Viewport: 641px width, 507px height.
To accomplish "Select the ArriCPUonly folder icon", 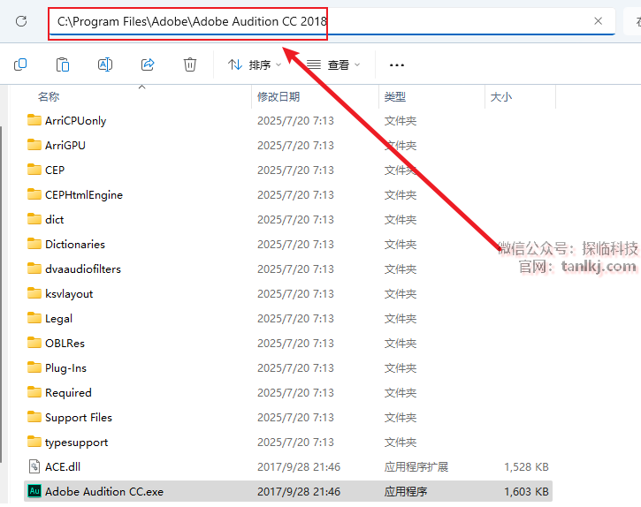I will (x=34, y=120).
